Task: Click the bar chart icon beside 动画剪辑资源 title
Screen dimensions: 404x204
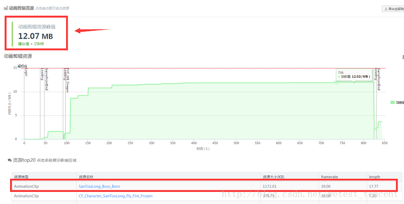Action: pos(6,8)
